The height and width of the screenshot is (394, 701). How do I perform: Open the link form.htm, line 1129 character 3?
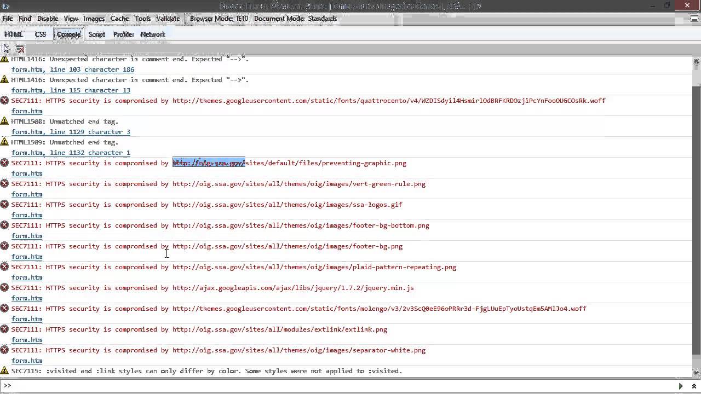(x=71, y=132)
